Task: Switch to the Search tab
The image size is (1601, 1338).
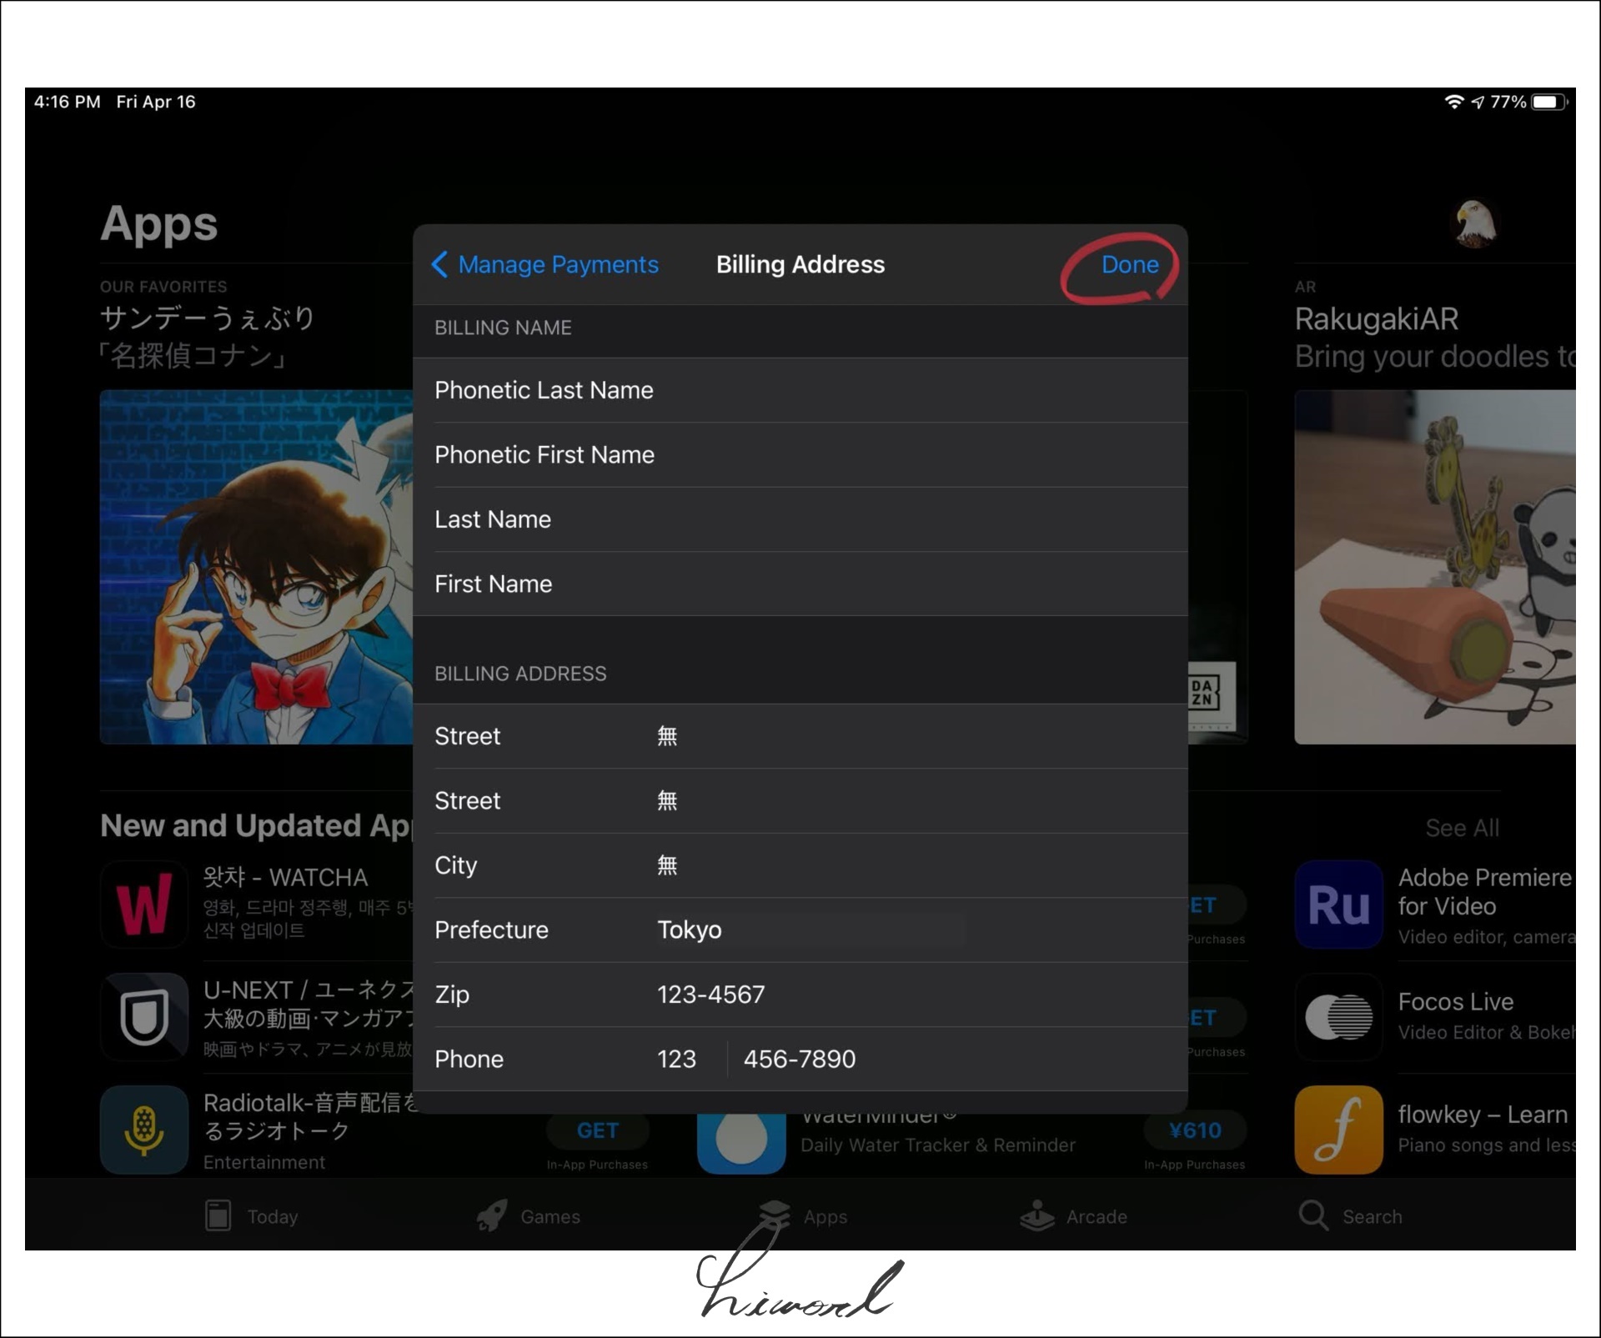Action: click(1351, 1216)
